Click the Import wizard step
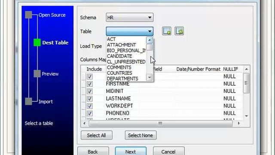Viewport: 275px width, 155px height. click(46, 102)
